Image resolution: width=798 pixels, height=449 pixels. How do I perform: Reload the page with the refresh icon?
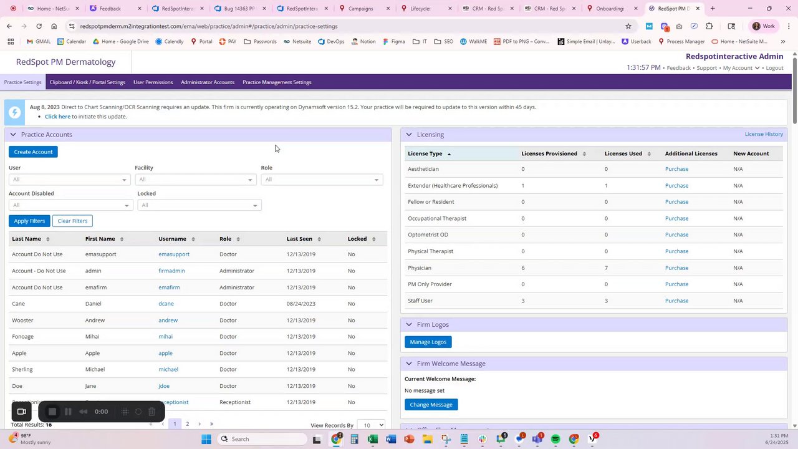point(39,26)
